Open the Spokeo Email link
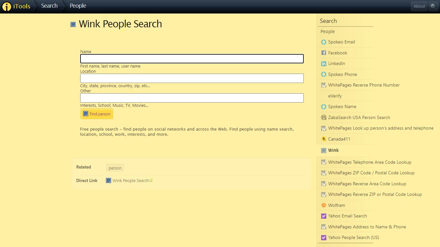This screenshot has height=247, width=440. click(341, 42)
